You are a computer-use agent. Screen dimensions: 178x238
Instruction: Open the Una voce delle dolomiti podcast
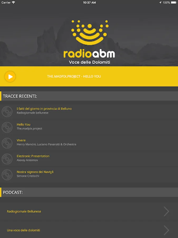(89, 230)
